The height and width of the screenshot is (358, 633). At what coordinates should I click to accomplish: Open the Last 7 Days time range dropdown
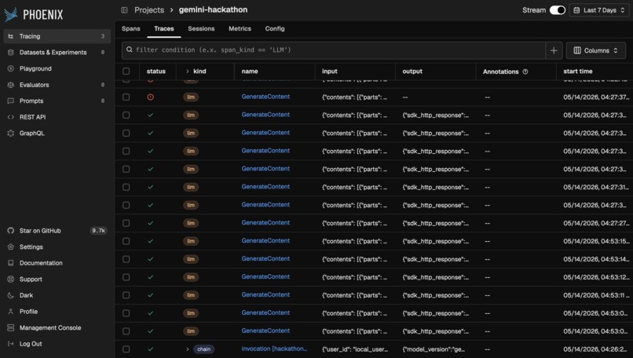599,10
